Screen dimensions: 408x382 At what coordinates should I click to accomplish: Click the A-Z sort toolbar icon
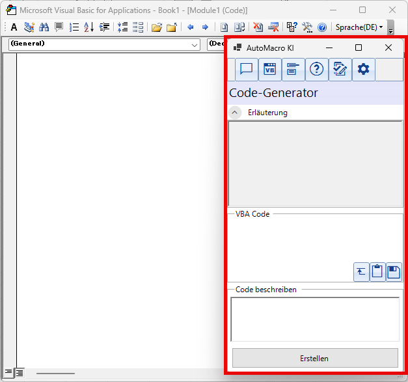[89, 27]
